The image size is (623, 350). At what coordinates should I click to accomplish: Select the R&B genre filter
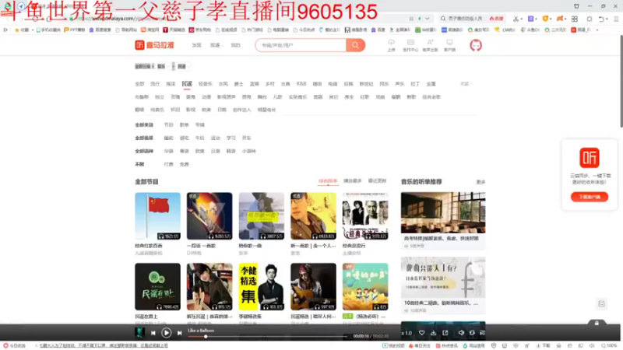click(301, 84)
